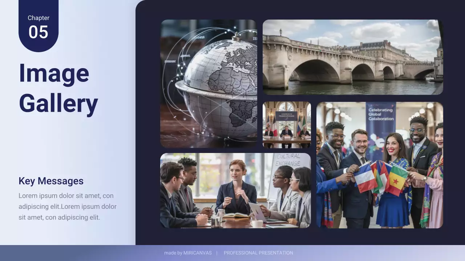Click the separator between footer links

(217, 253)
